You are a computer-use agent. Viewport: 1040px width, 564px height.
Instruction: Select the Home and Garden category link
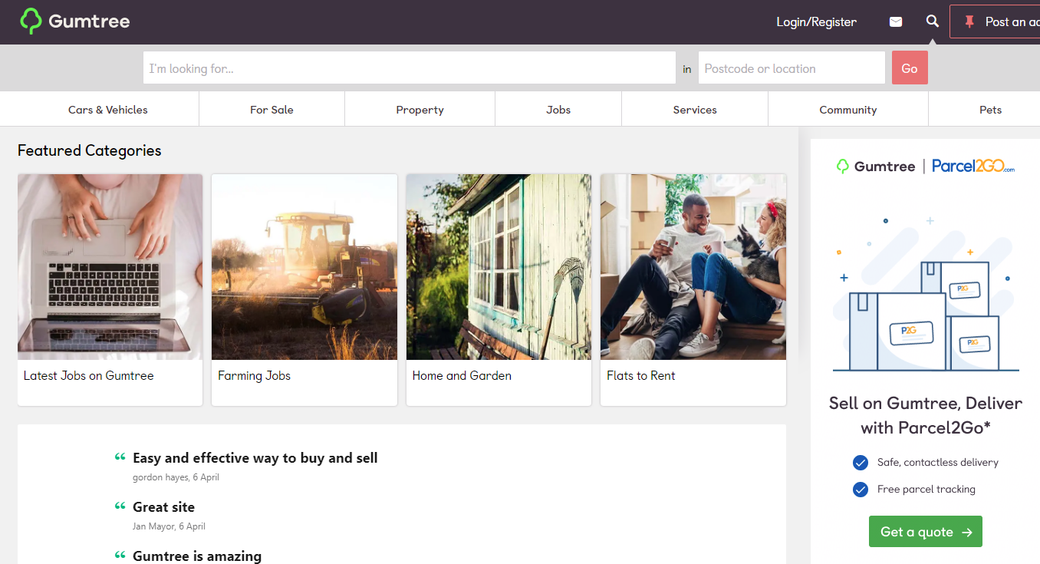click(462, 376)
